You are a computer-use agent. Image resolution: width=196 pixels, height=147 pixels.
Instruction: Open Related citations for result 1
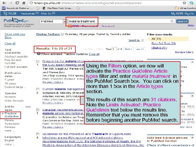point(53,82)
